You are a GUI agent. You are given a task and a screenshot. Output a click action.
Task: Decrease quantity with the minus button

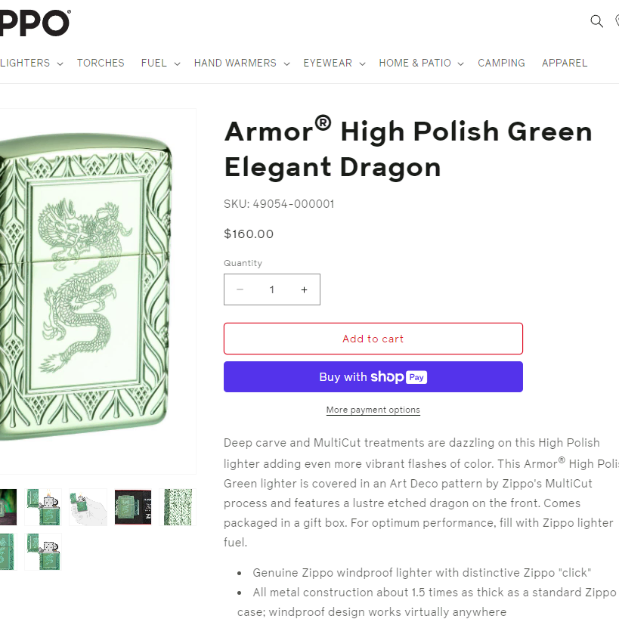tap(240, 289)
